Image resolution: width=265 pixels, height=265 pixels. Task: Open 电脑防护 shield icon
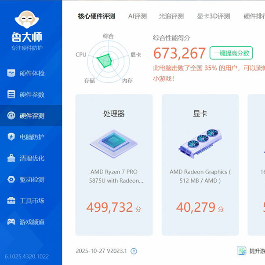coord(11,137)
